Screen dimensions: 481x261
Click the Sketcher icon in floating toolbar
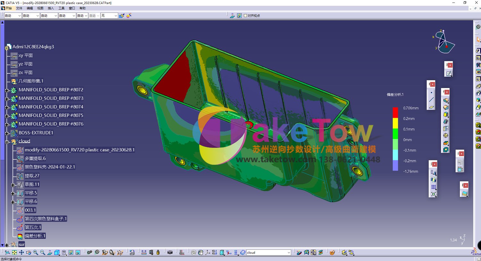pos(449,74)
